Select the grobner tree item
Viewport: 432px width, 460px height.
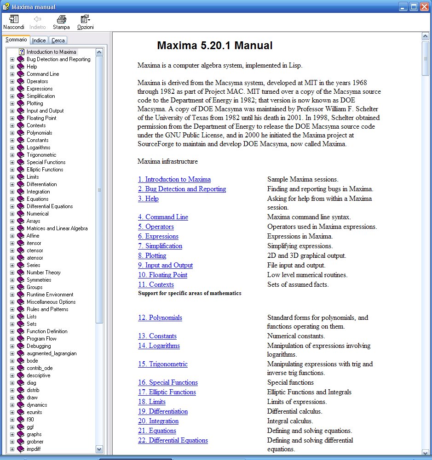click(35, 442)
